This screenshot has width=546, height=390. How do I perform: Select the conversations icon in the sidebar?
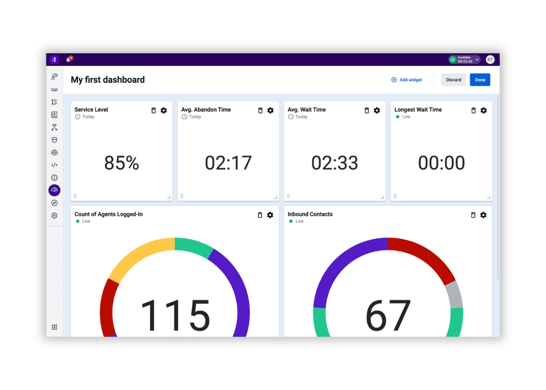[54, 77]
